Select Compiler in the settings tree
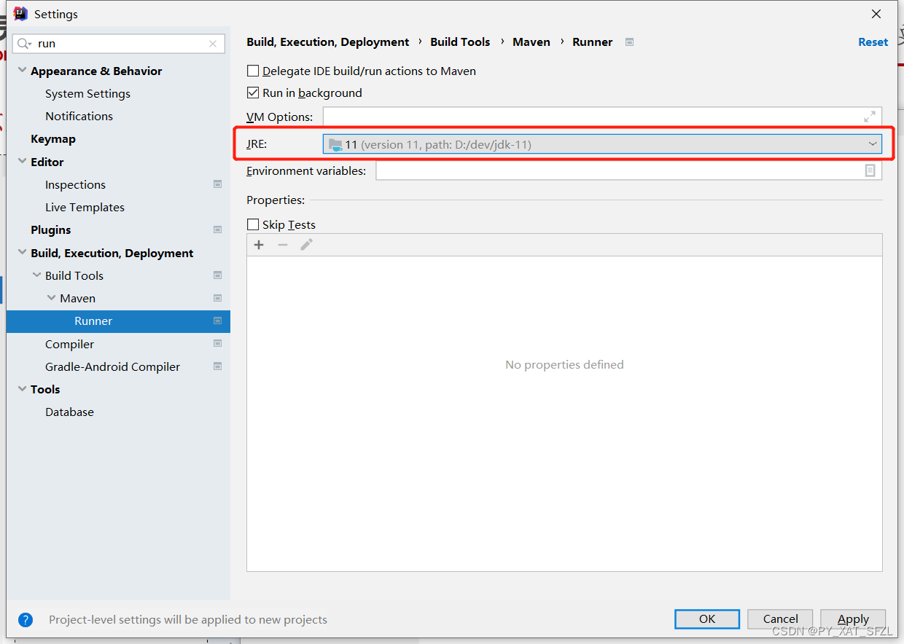 tap(69, 344)
